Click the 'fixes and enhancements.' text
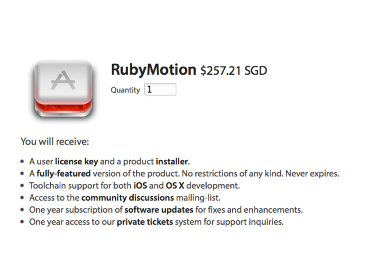This screenshot has width=368, height=276. click(249, 210)
